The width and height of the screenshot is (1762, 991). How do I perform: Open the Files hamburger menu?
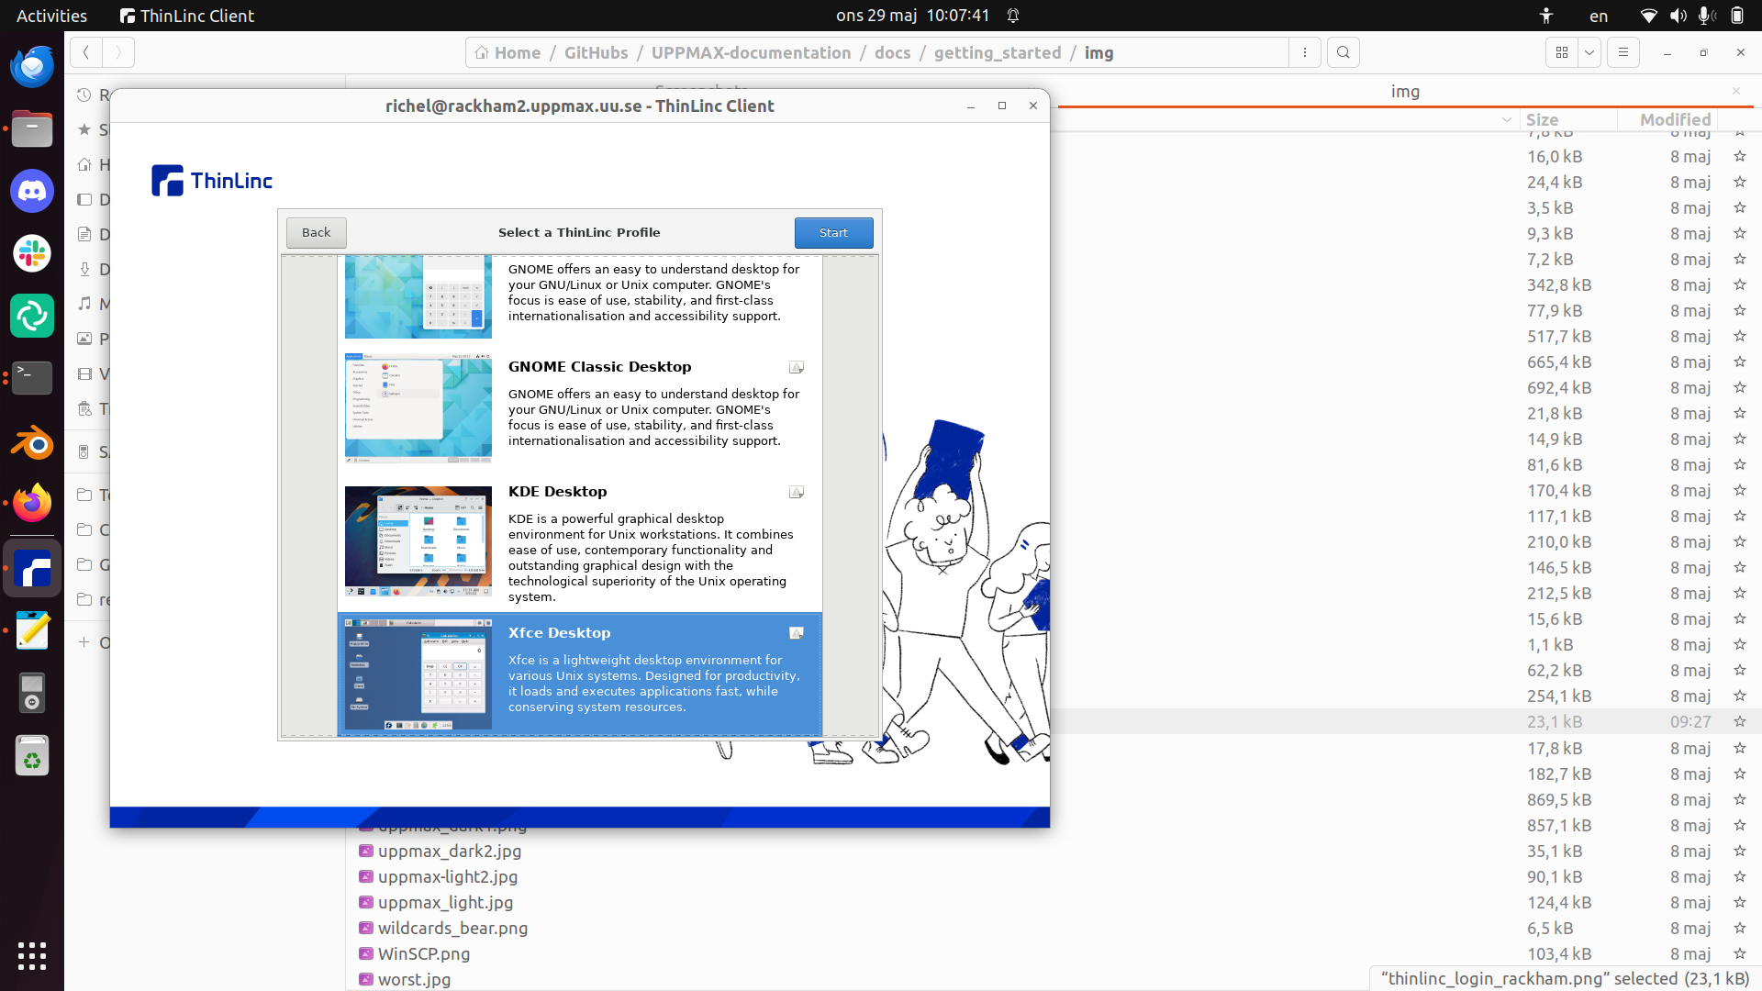(x=1623, y=52)
